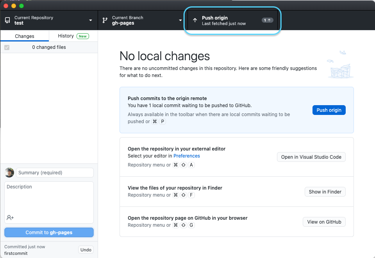Click the add co-authors icon in Description
The height and width of the screenshot is (258, 375).
(x=10, y=218)
